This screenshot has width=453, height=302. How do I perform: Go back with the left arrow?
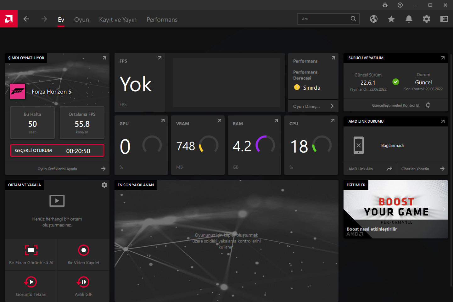click(x=26, y=19)
